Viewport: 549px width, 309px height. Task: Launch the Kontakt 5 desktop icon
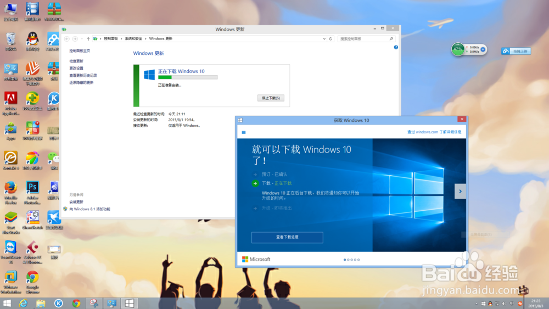[x=11, y=160]
